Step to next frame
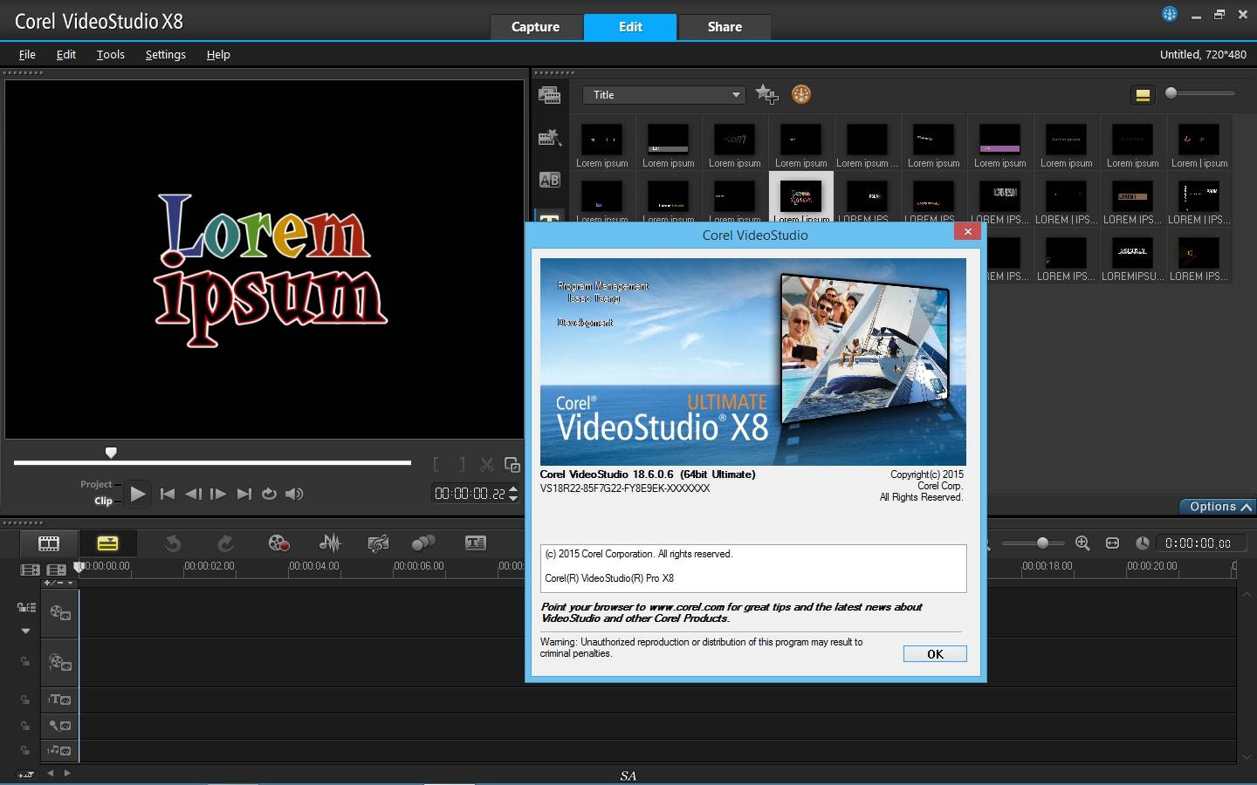1257x785 pixels. (x=218, y=494)
